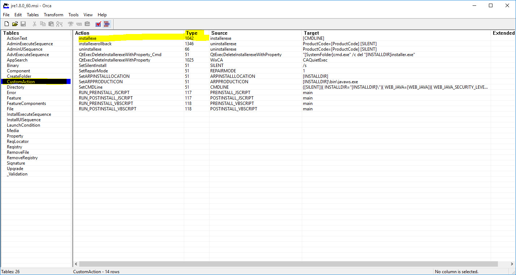
Task: Select the RemoveFile table
Action: (x=18, y=152)
